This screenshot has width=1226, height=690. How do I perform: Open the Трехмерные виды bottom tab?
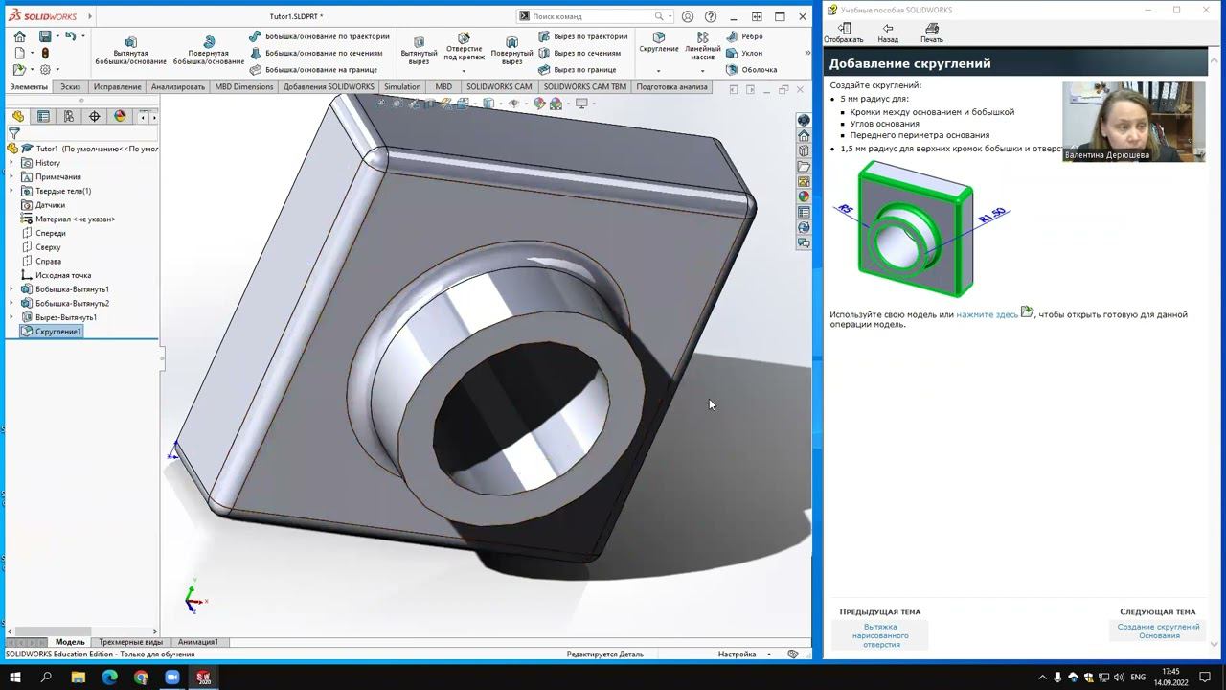click(x=130, y=642)
